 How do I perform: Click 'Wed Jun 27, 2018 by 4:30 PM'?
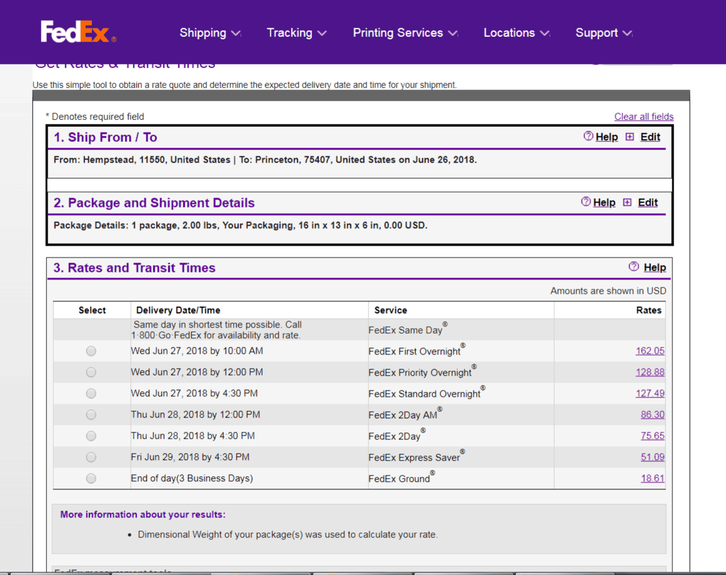tap(194, 394)
